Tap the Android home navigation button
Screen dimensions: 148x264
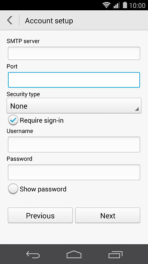coord(74,254)
